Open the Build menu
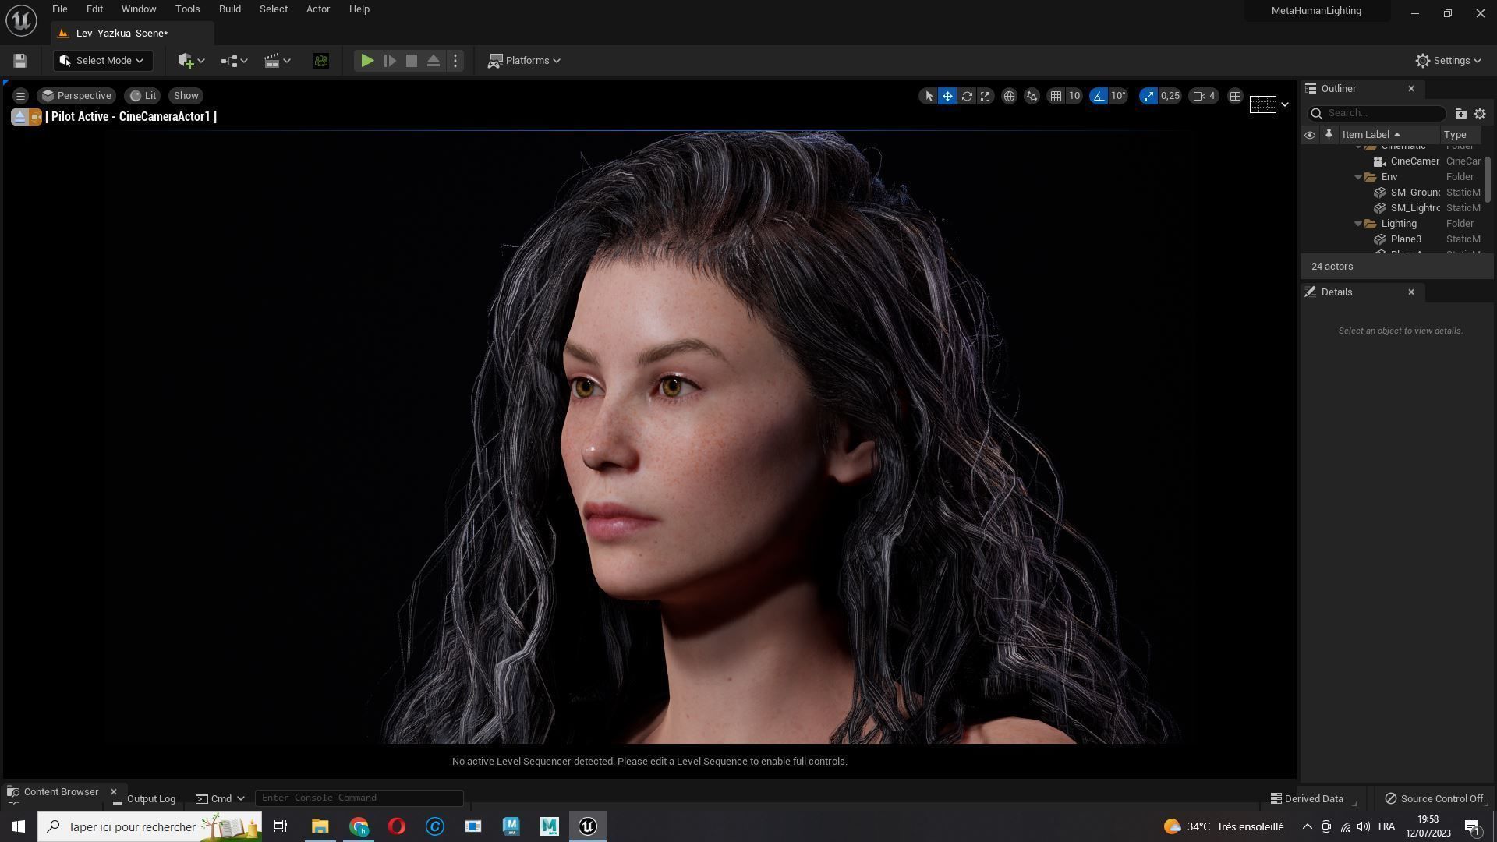The height and width of the screenshot is (842, 1497). click(x=229, y=9)
